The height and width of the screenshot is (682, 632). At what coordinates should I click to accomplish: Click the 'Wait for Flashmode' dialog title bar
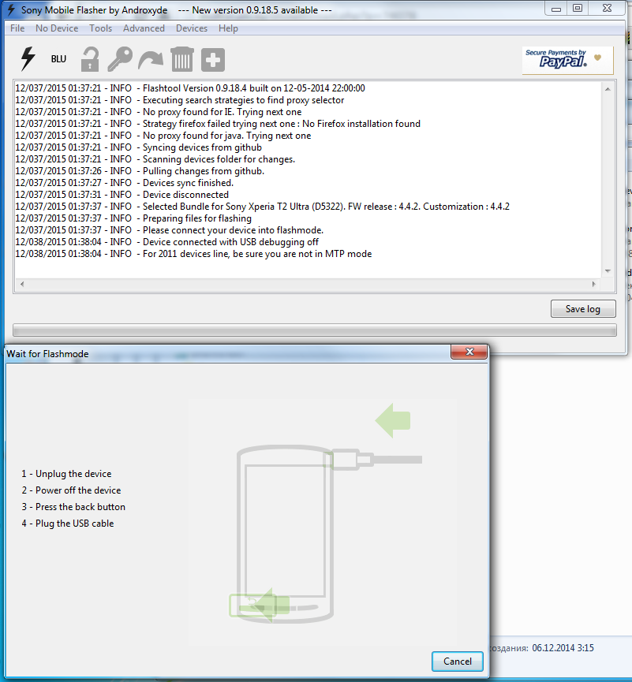[226, 353]
